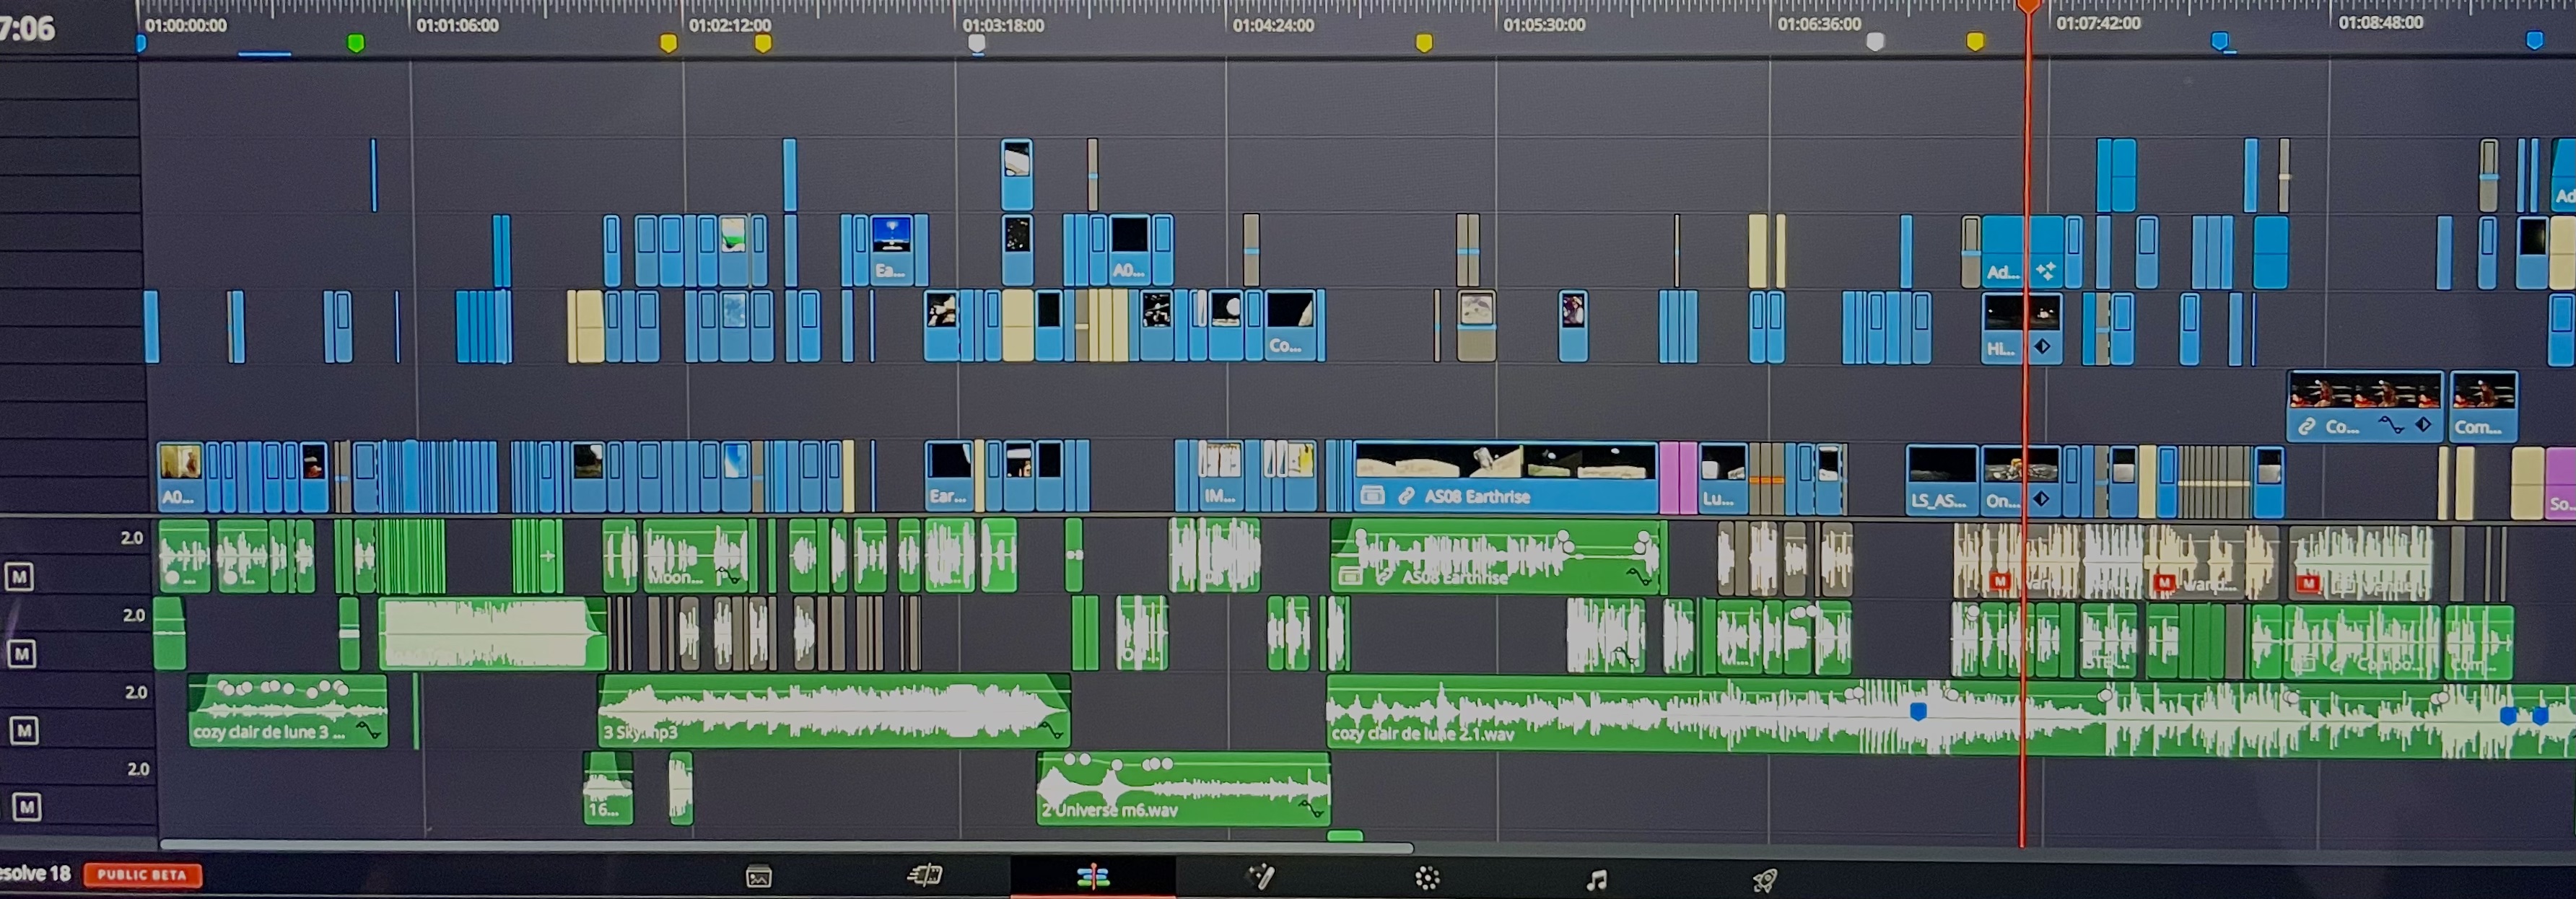The width and height of the screenshot is (2576, 899).
Task: Open the Media page
Action: 759,878
